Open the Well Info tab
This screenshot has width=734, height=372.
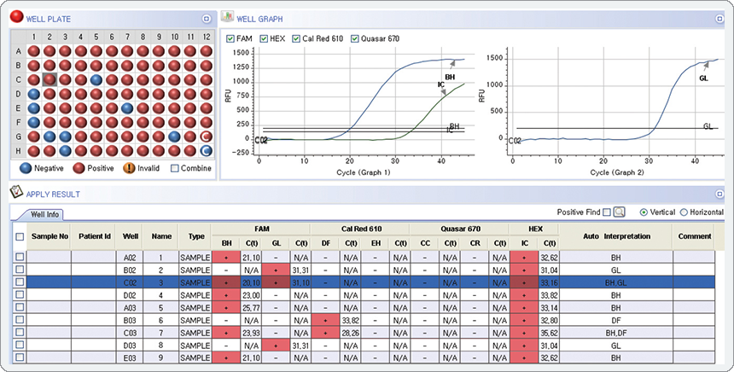(42, 213)
